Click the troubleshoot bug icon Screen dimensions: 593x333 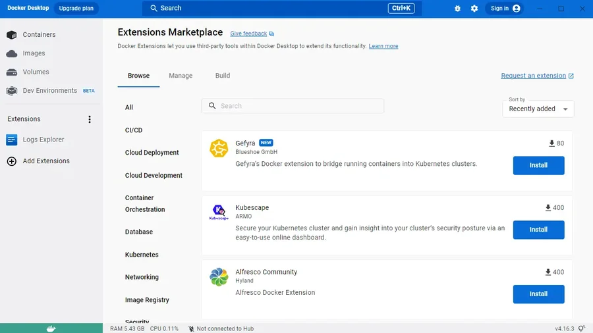click(458, 9)
